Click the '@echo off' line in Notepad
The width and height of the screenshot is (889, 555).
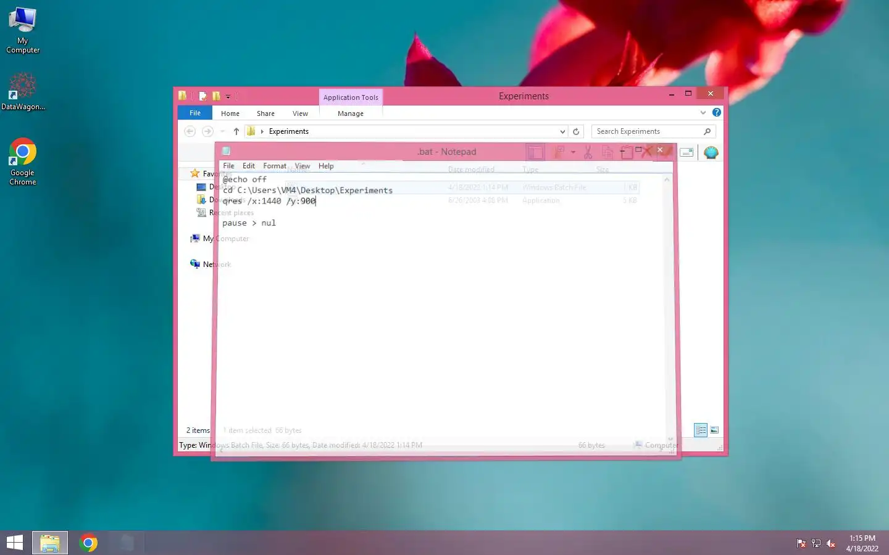pyautogui.click(x=244, y=179)
